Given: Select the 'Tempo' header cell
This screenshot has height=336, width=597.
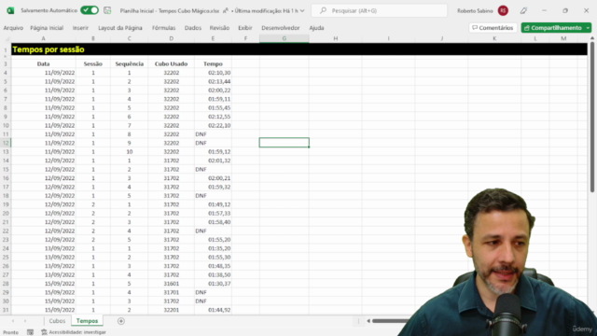Looking at the screenshot, I should 213,64.
